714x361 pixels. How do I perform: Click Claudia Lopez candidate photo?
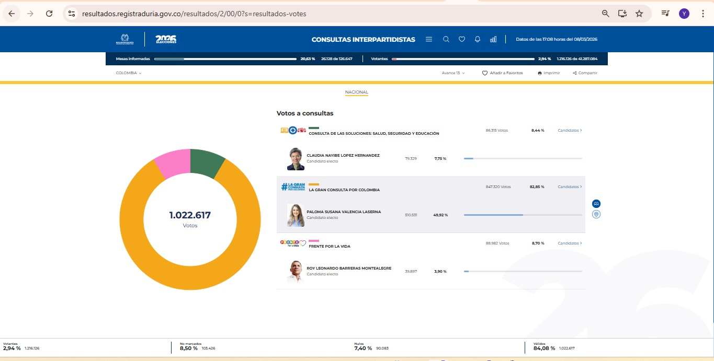[x=296, y=159]
